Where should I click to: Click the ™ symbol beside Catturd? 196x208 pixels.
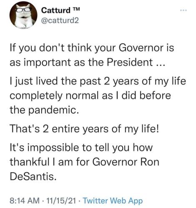point(76,10)
